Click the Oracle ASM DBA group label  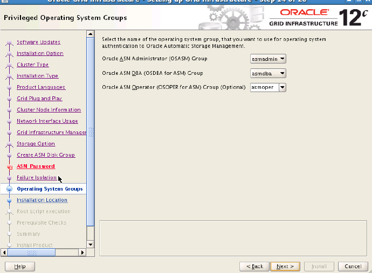coord(153,73)
